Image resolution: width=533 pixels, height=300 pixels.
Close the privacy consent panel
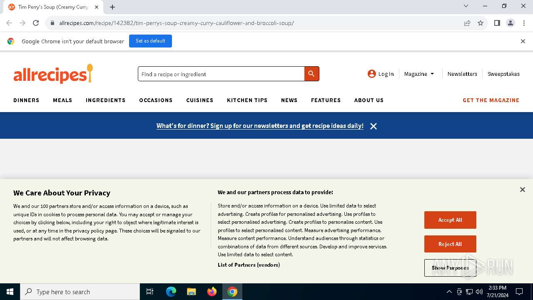(522, 190)
